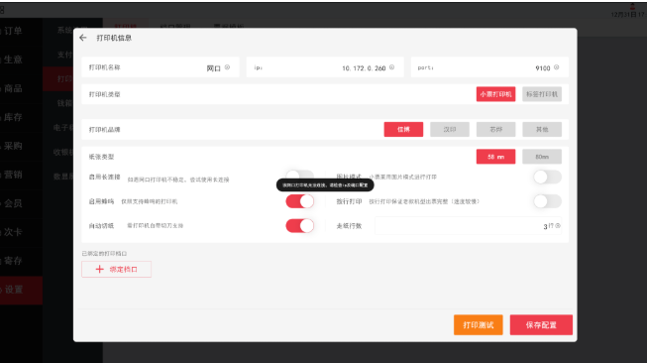The width and height of the screenshot is (647, 363).
Task: Click the 打印机品牌 row label
Action: point(104,129)
